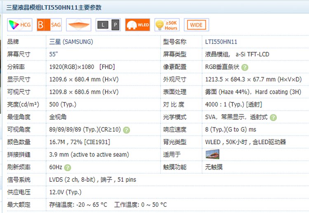The width and height of the screenshot is (309, 213).
Task: Click the 3.9 mm active to active seam value
Action: click(x=89, y=155)
